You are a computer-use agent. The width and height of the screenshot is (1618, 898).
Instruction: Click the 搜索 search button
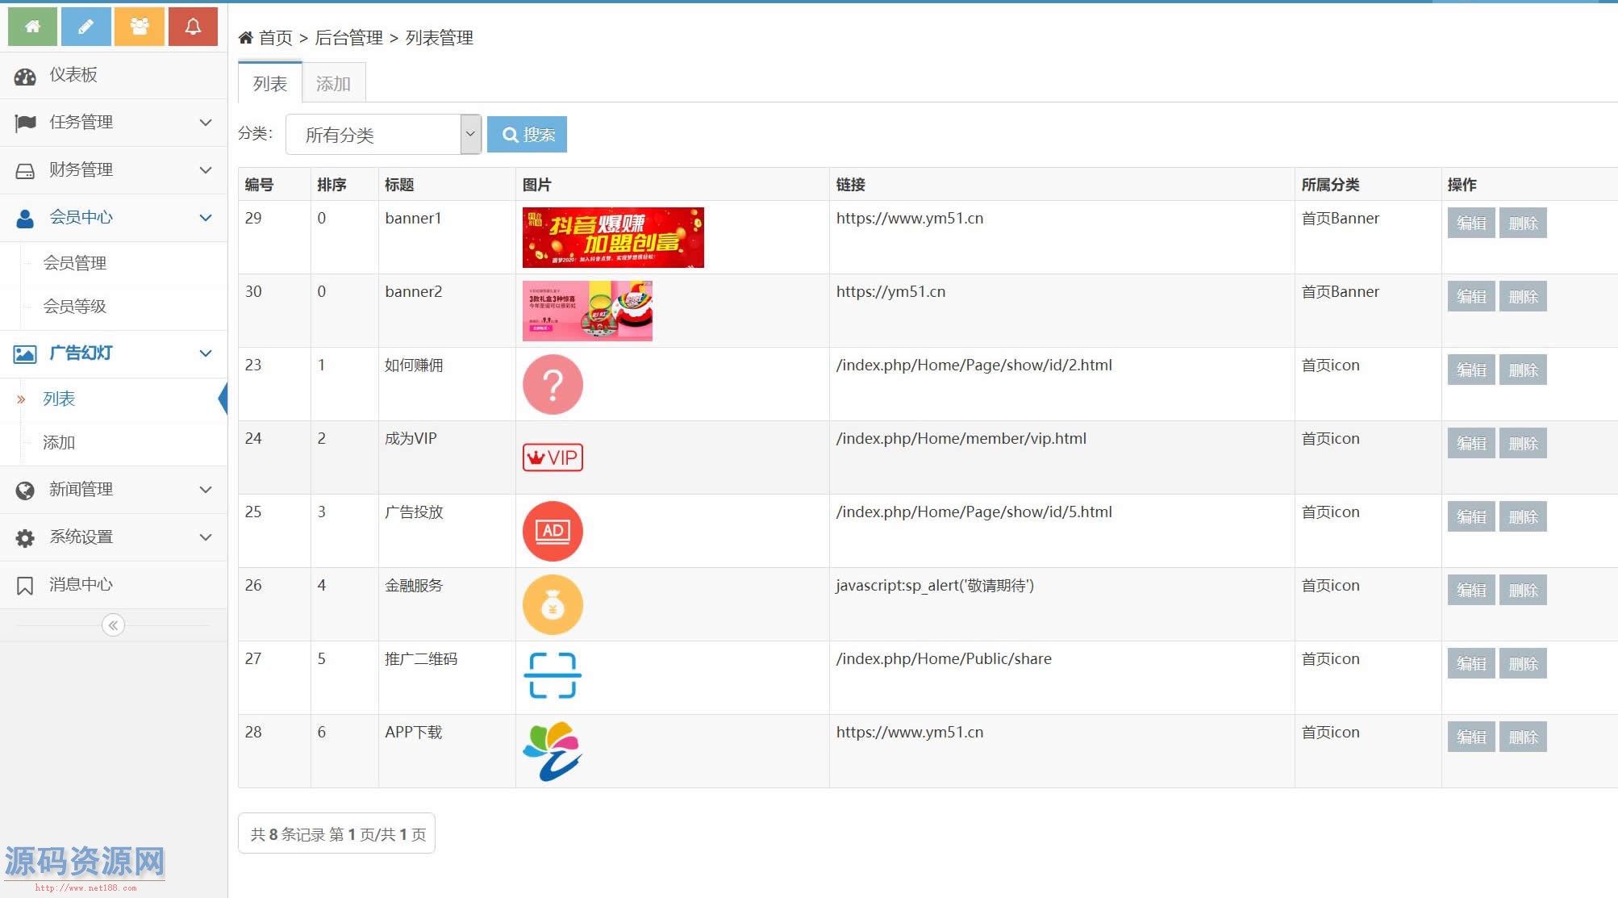[x=528, y=135]
